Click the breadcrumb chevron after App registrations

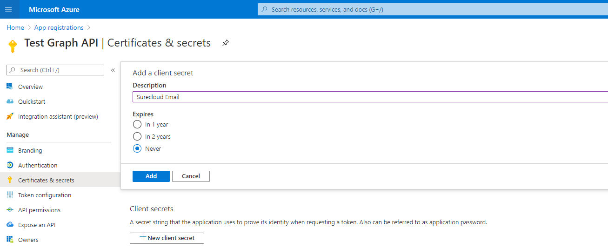coord(89,27)
